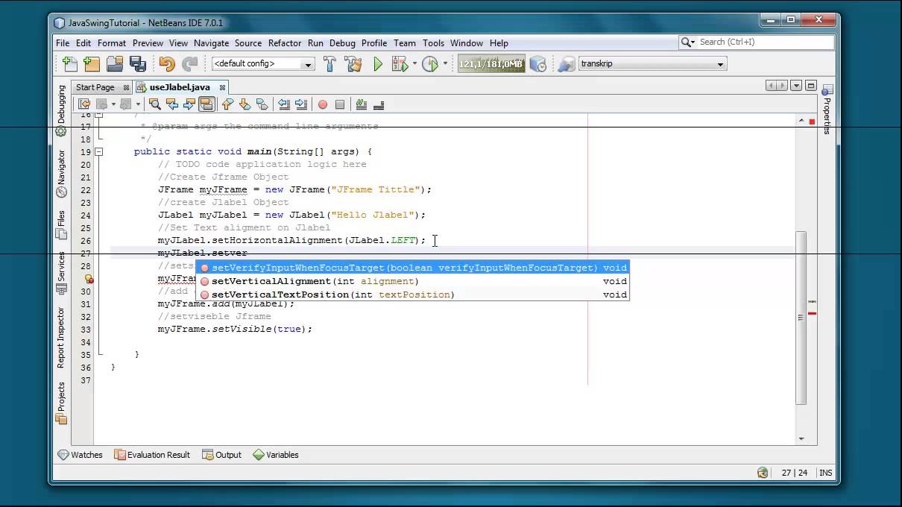This screenshot has width=902, height=507.
Task: Open the Output window
Action: (222, 455)
